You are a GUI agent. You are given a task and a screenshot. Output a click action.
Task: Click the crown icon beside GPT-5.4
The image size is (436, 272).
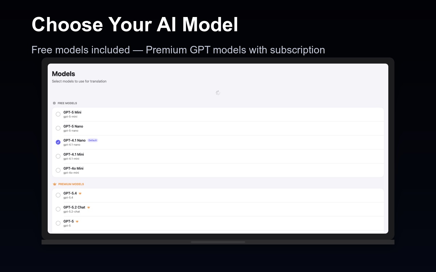point(80,193)
